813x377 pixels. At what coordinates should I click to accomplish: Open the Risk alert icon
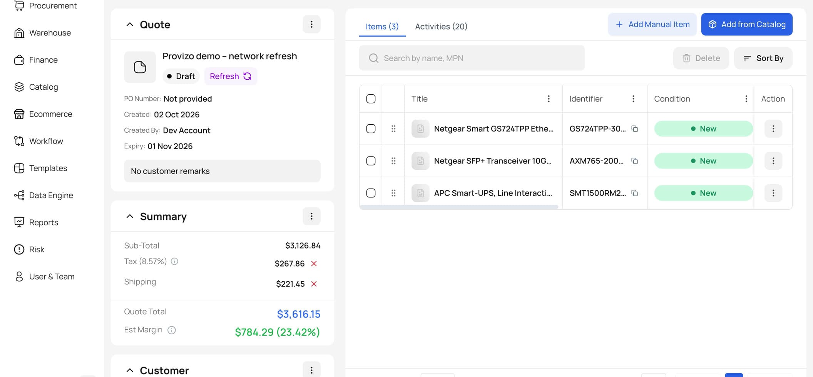click(x=19, y=250)
